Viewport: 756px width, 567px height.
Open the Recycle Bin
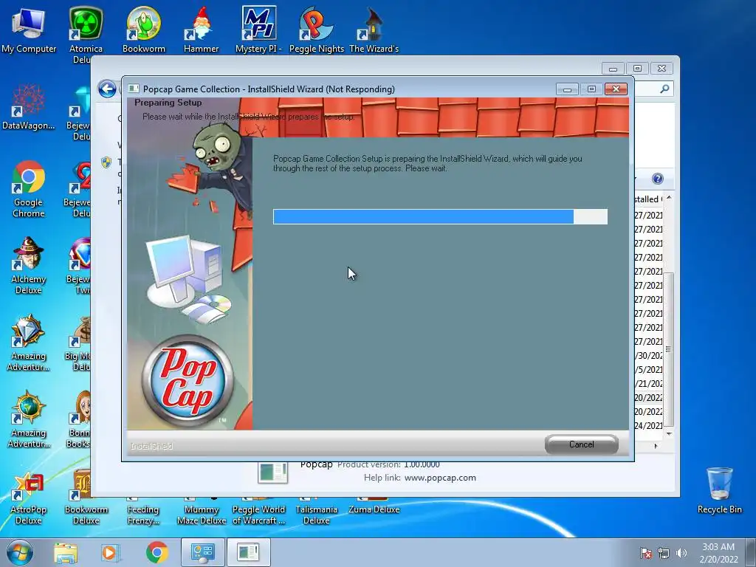coord(719,490)
